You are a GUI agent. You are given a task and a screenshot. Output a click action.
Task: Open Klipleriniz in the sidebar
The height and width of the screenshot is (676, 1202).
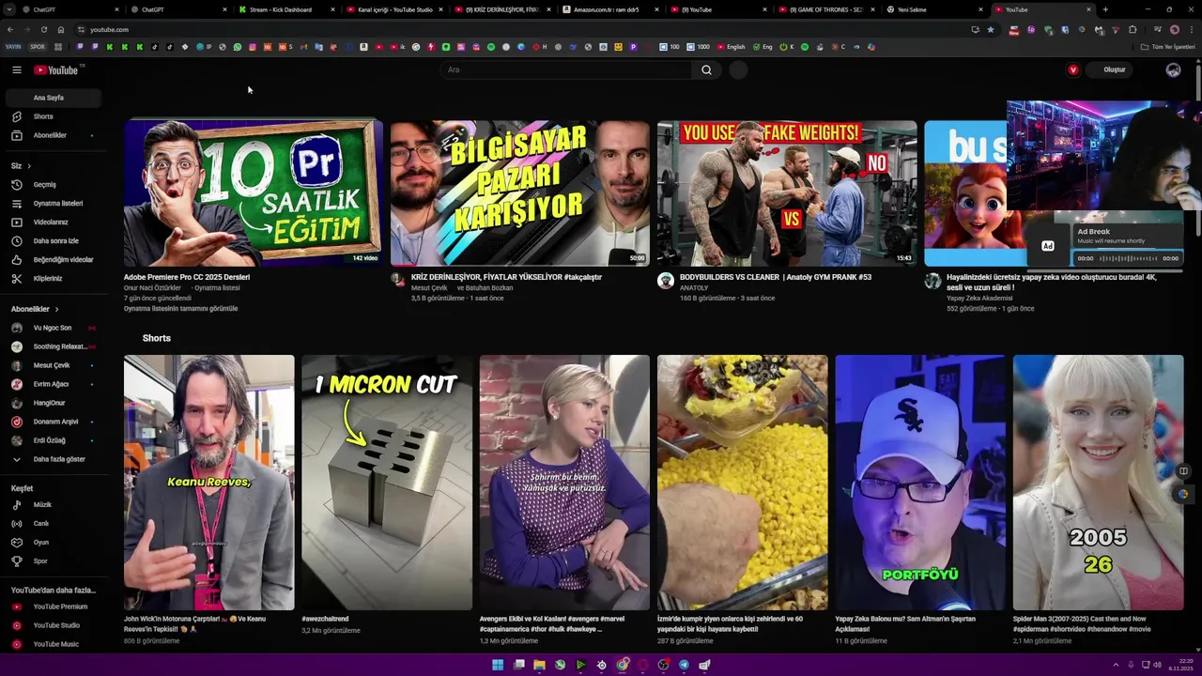click(53, 279)
